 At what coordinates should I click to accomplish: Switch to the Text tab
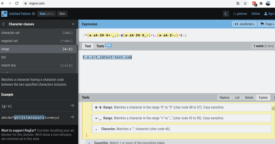(88, 46)
